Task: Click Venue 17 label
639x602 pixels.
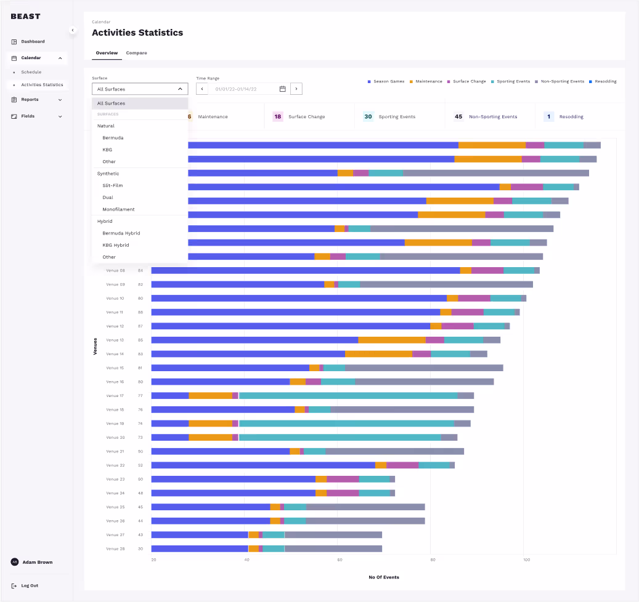Action: pos(115,396)
